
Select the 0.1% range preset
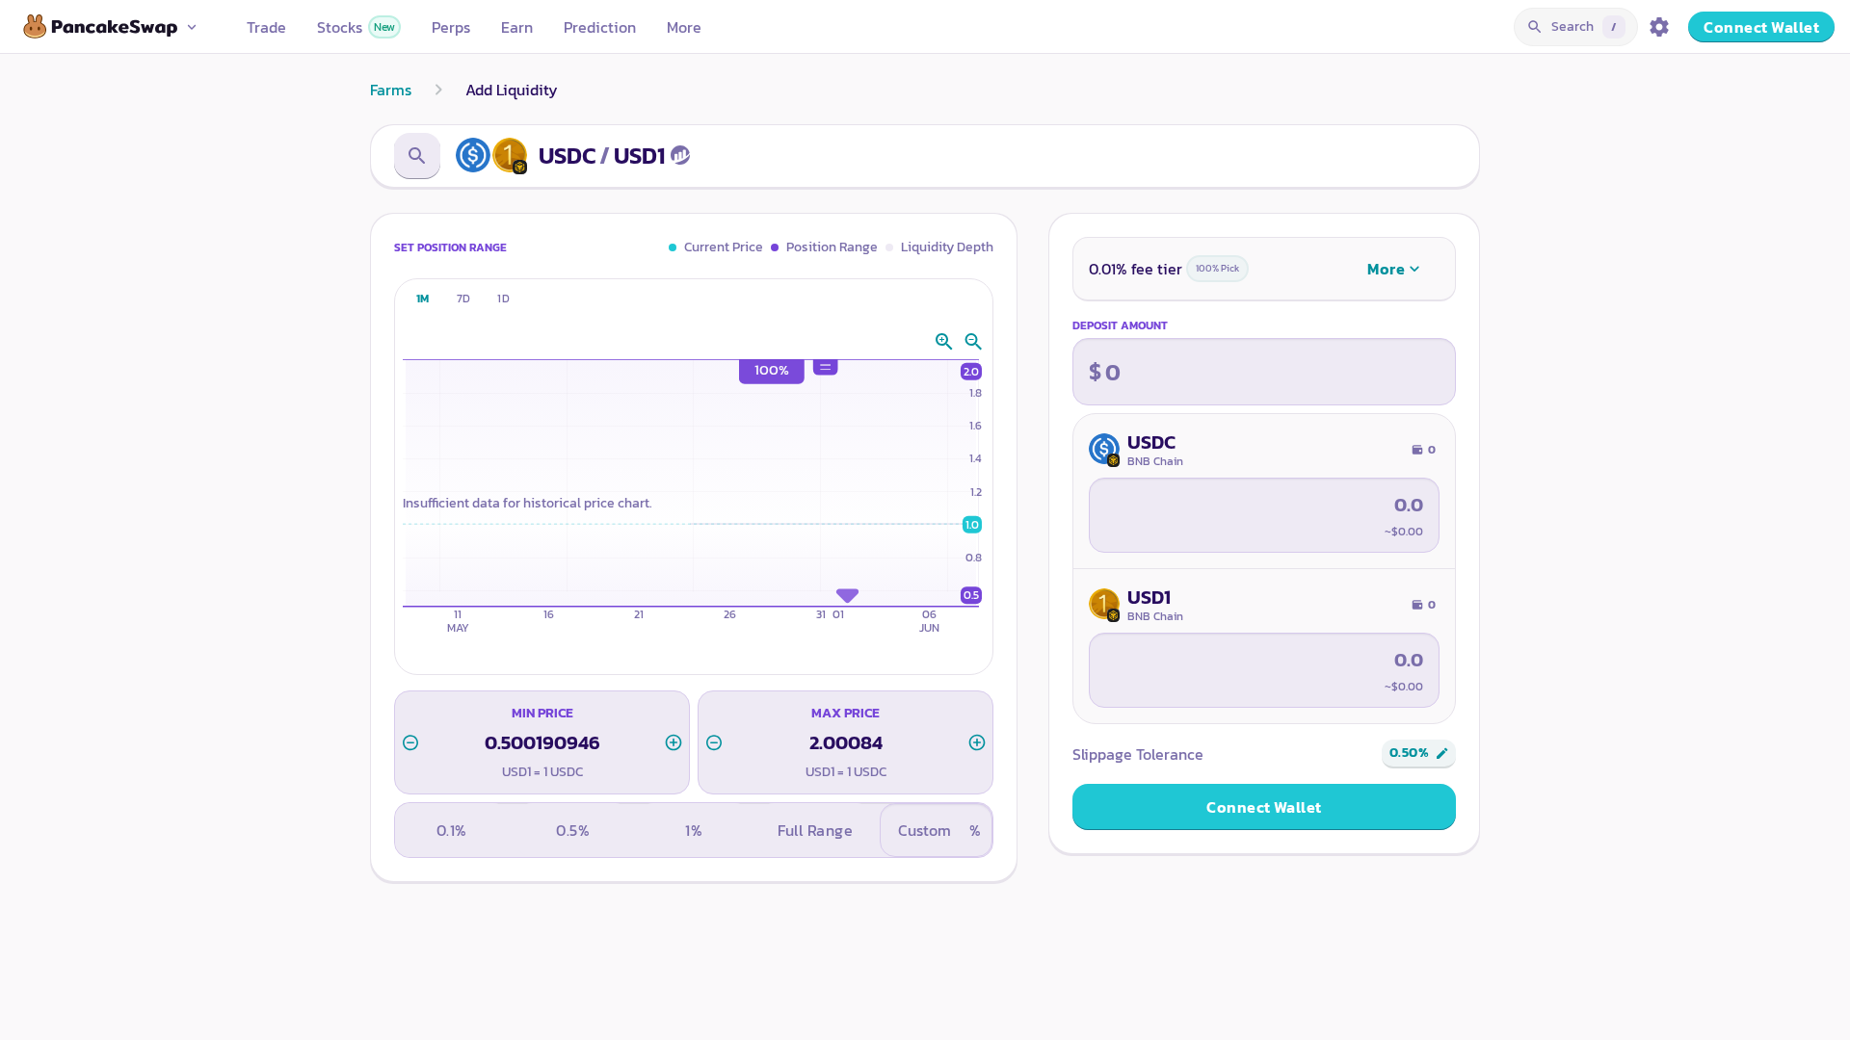(451, 830)
